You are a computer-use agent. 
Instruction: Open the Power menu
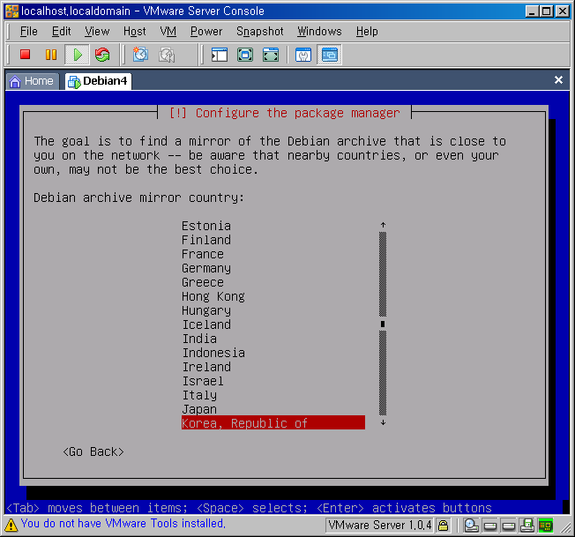(x=206, y=31)
